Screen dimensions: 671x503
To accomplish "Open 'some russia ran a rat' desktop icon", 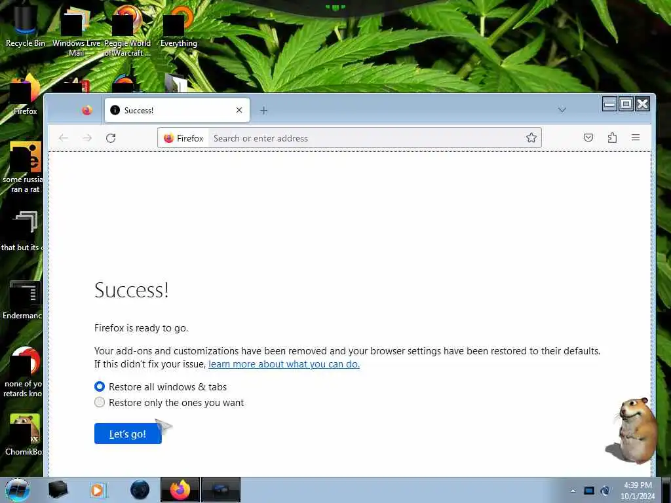I will pyautogui.click(x=23, y=168).
